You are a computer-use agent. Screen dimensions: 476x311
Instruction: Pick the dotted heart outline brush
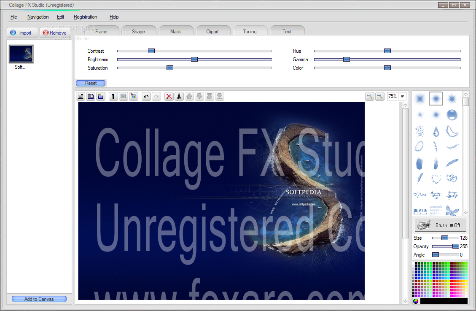[x=436, y=178]
